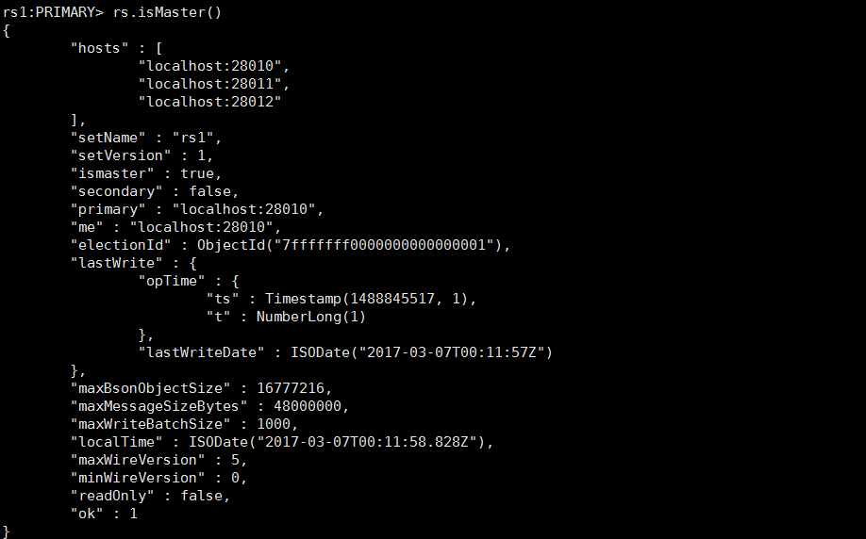
Task: Click the "me" key
Action: 90,227
